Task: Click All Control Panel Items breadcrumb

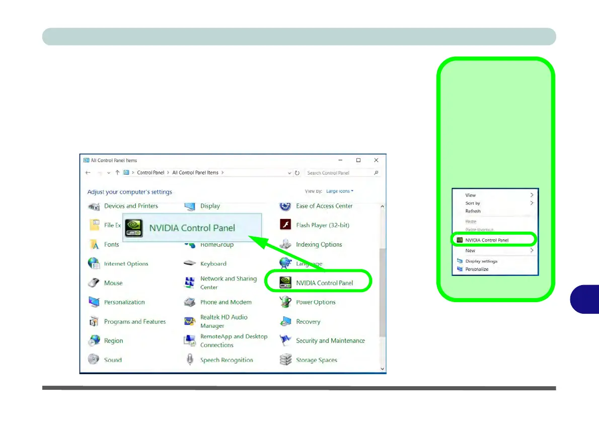Action: (x=195, y=173)
